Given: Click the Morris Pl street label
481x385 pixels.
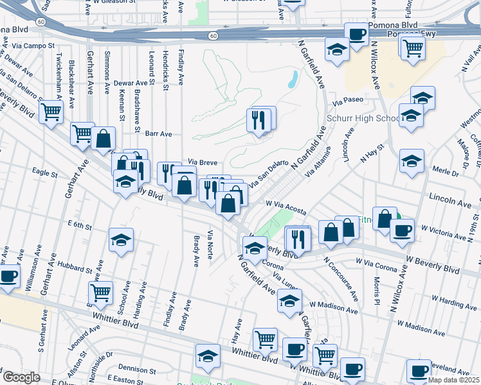Looking at the screenshot, I should tap(377, 291).
